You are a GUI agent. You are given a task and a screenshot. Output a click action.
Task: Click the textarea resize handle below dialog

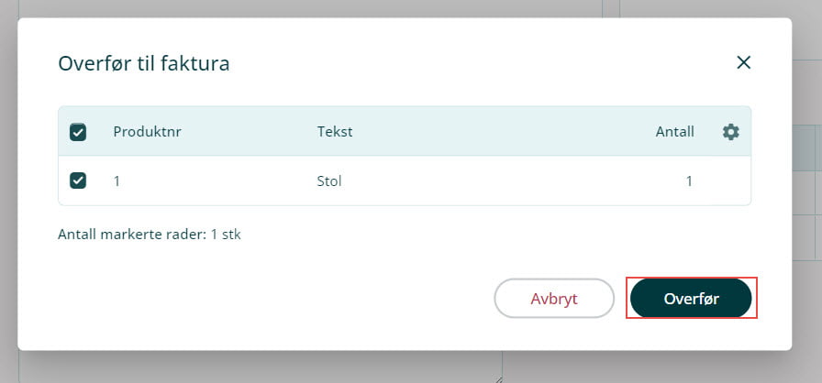click(498, 378)
